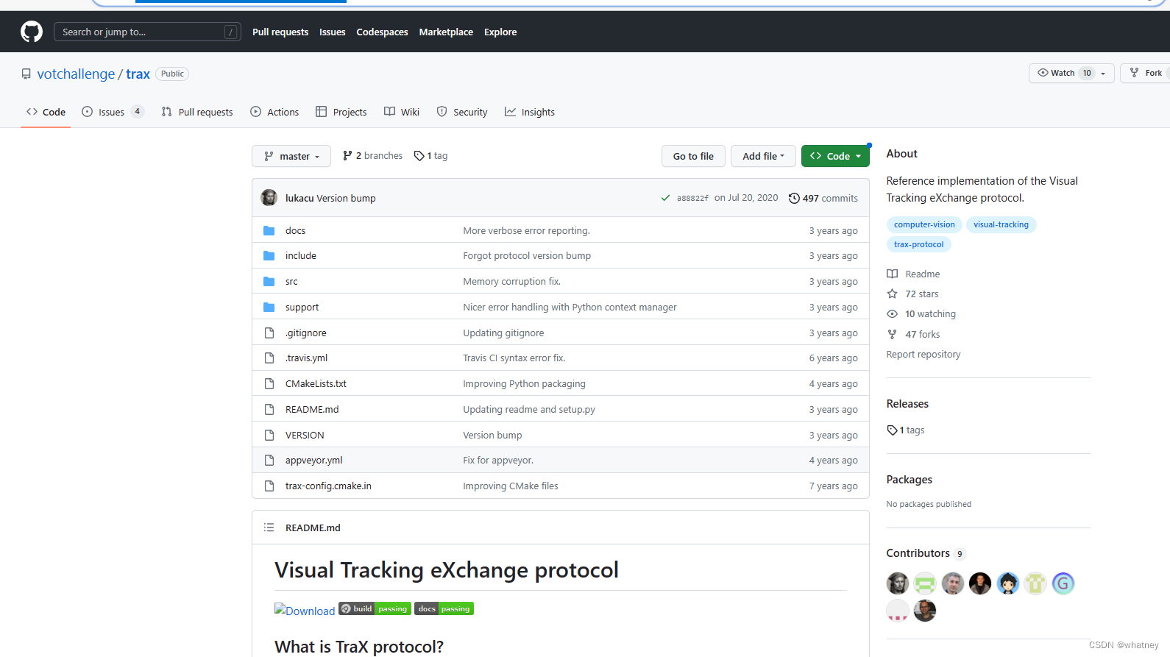Open commit hash a88822f

click(x=692, y=198)
